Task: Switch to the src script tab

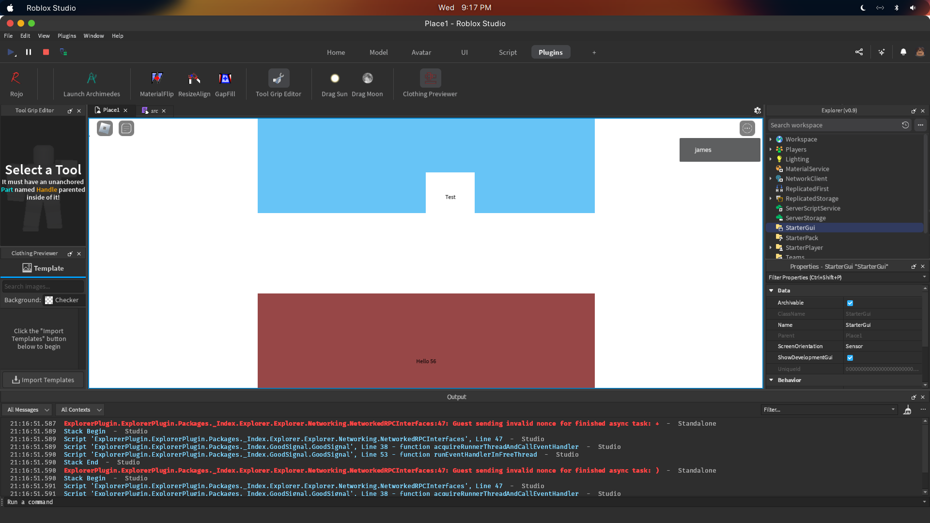Action: 154,111
